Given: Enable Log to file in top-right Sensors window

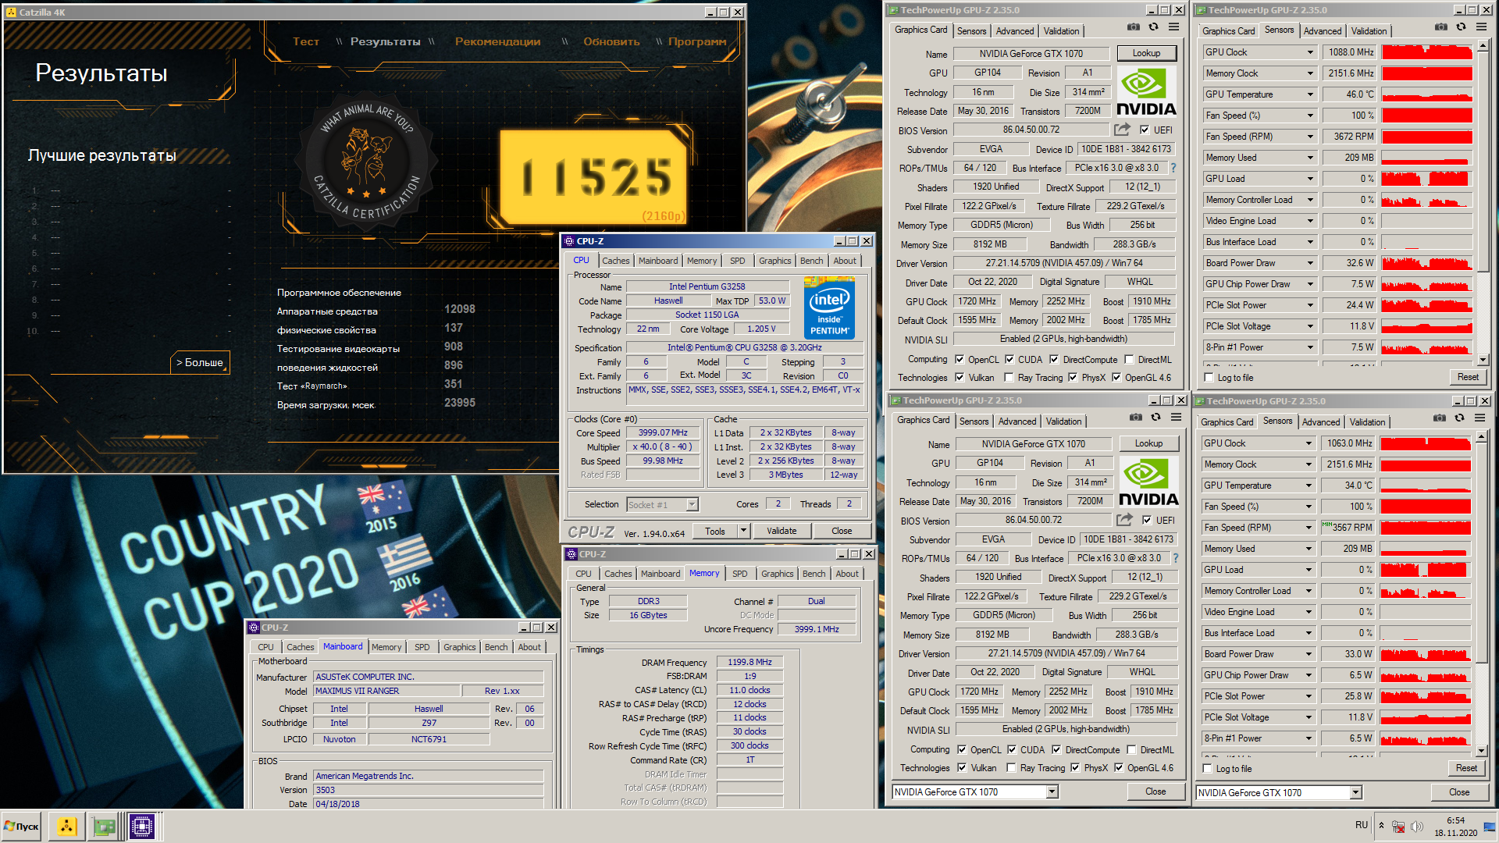Looking at the screenshot, I should pos(1209,378).
